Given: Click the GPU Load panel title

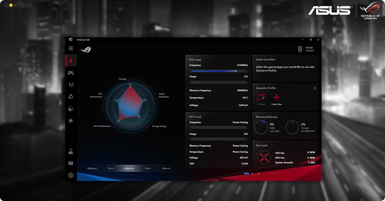Looking at the screenshot, I should [195, 117].
